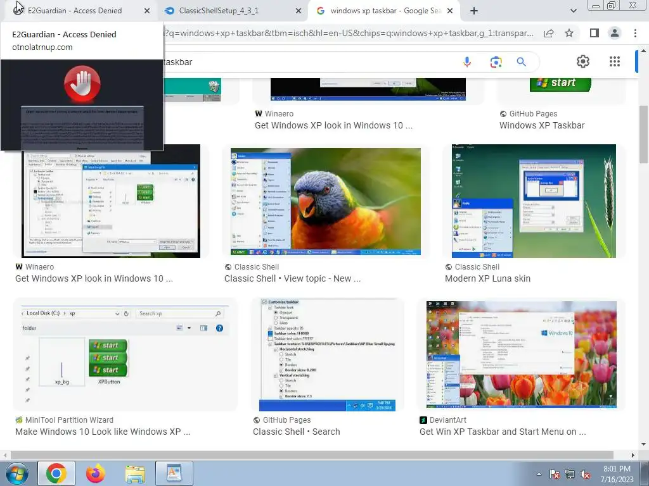
Task: Click the address bar URL
Action: pos(349,33)
